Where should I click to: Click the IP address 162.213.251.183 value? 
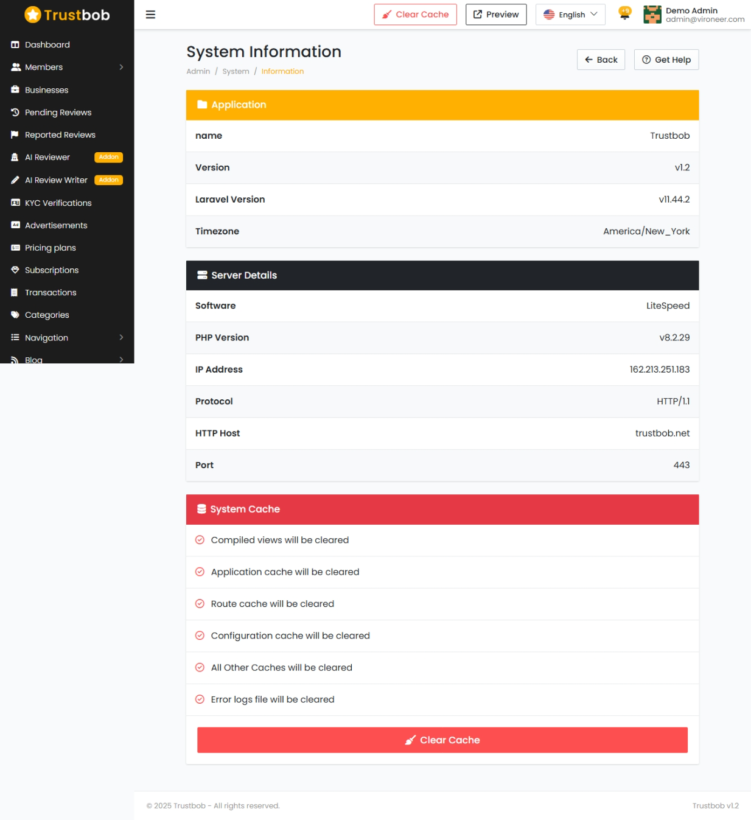pos(660,370)
